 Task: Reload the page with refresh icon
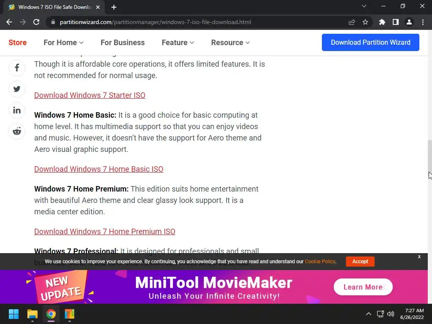36,22
